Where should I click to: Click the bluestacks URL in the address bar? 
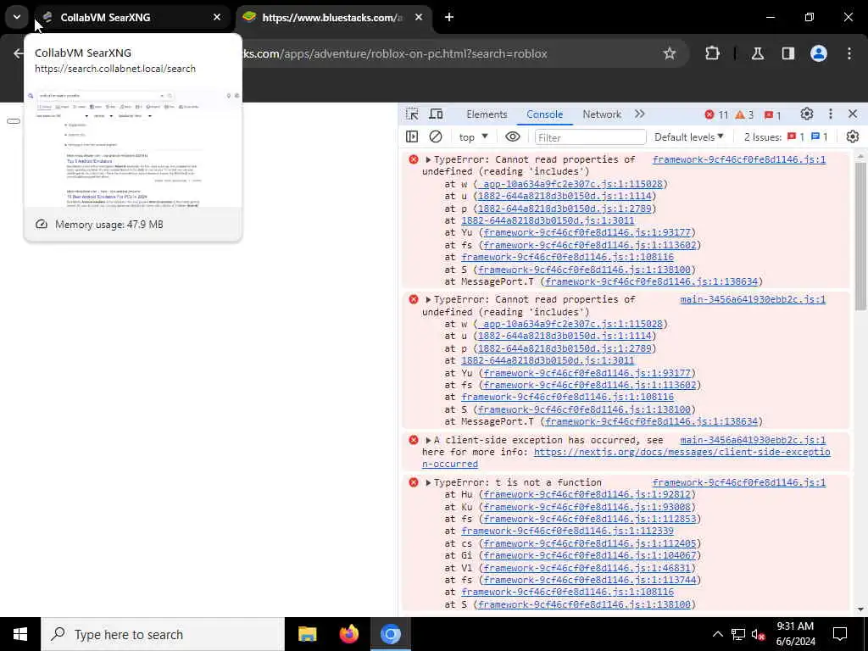(x=395, y=53)
